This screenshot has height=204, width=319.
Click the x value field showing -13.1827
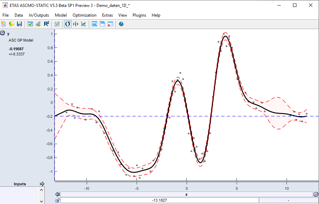[x=160, y=200]
